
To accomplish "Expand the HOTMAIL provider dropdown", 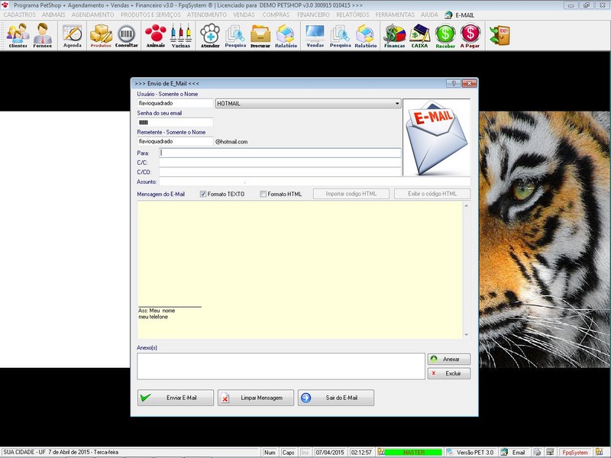I will (x=396, y=104).
